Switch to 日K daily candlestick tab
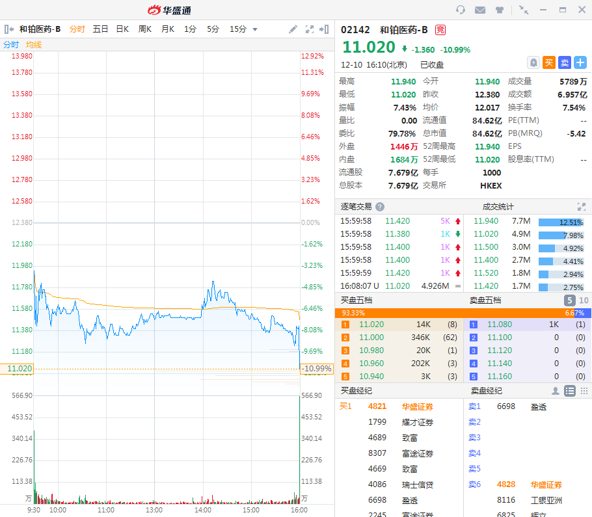Viewport: 592px width, 517px height. click(123, 29)
